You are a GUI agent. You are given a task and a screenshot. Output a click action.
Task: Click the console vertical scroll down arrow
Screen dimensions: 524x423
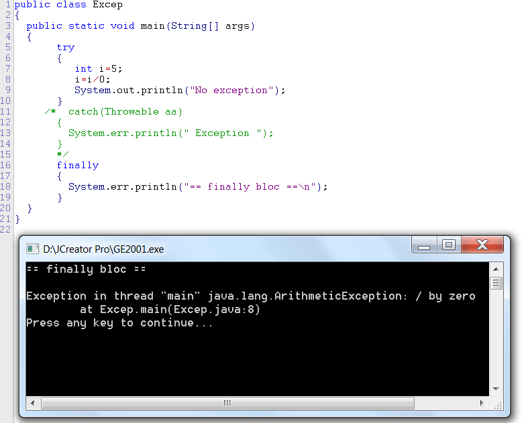(496, 389)
